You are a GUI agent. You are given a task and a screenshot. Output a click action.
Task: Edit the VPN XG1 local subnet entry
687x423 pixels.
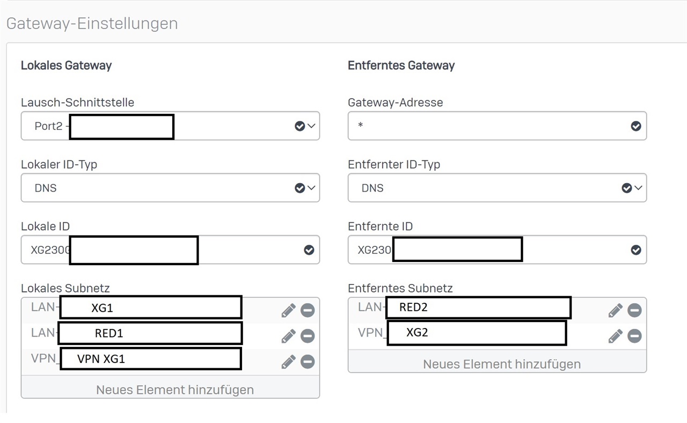tap(288, 362)
